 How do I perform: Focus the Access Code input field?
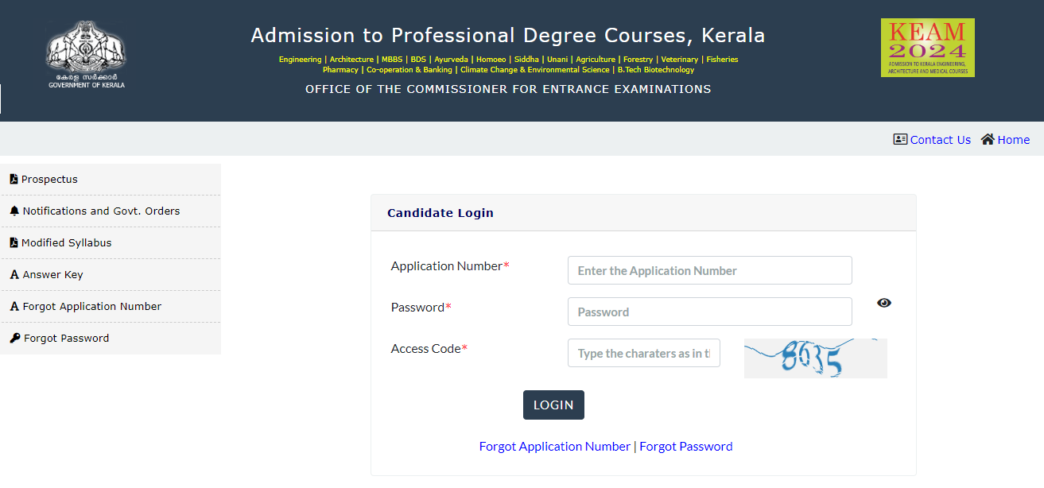click(x=644, y=353)
